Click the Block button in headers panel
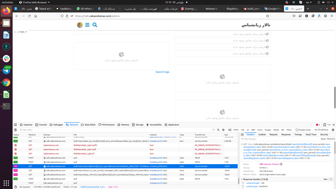This screenshot has width=336, height=189. [323, 139]
